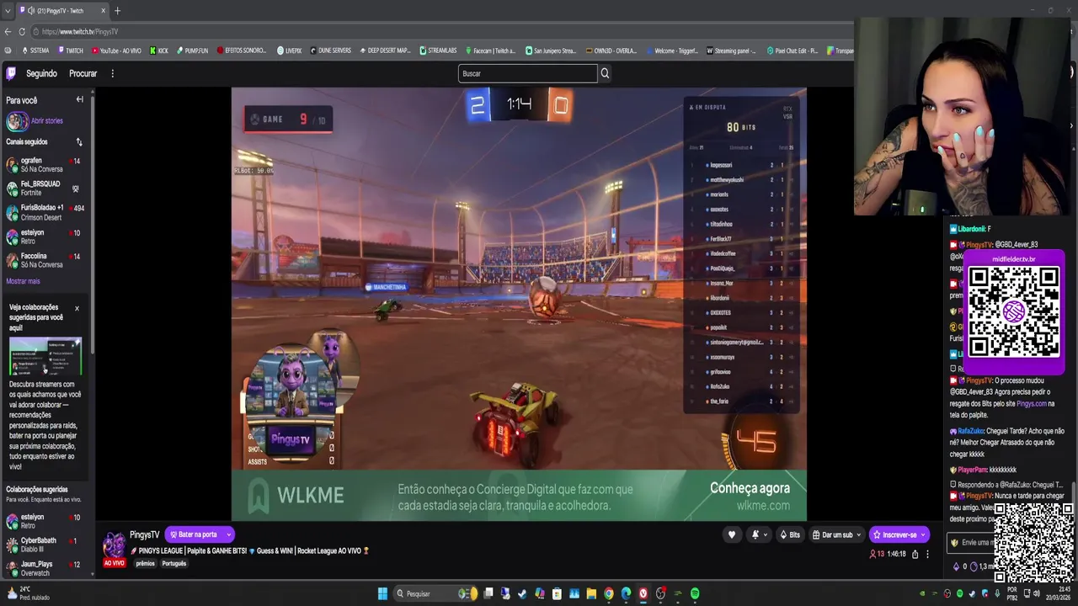This screenshot has height=606, width=1078.
Task: Click the browser back arrow
Action: (x=8, y=32)
